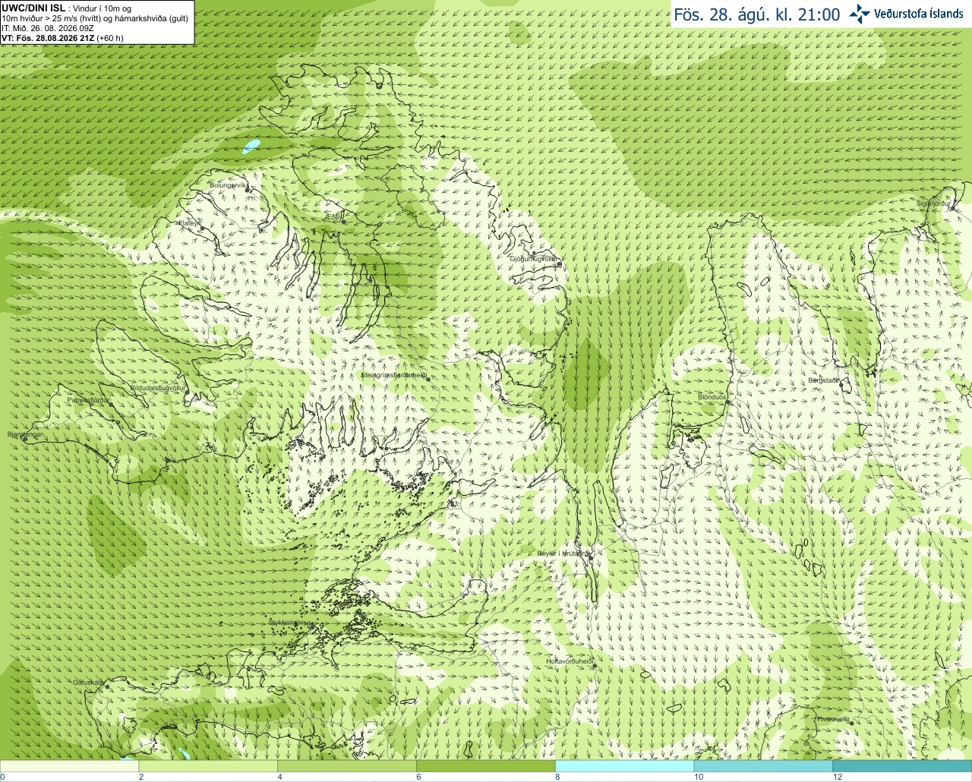Click the Blönduós station marker
The height and width of the screenshot is (782, 972).
click(x=727, y=402)
